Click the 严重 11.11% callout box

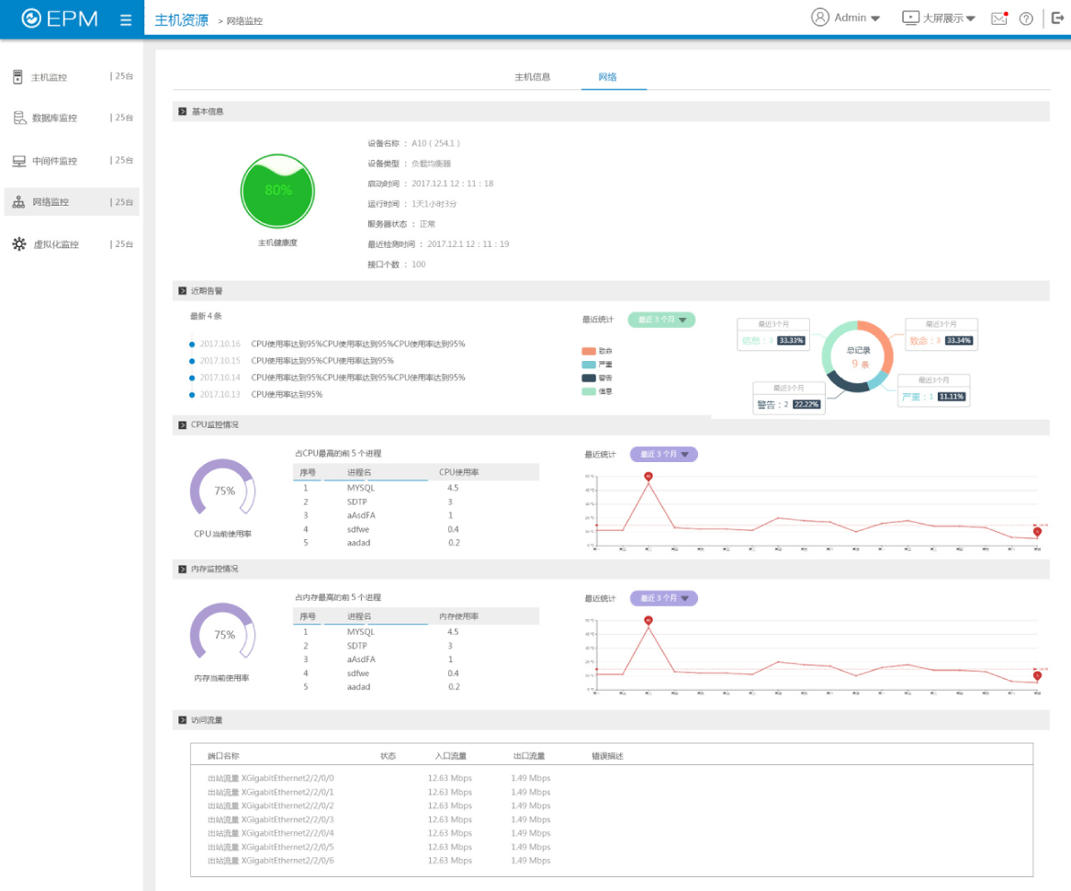(x=934, y=390)
